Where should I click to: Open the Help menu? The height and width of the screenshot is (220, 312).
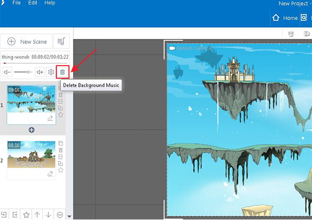(x=50, y=3)
